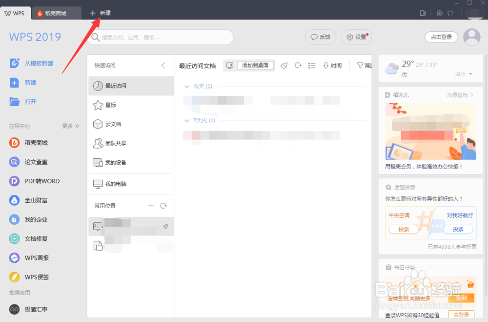Open 金山财富 app
Screen dimensions: 488x322
(x=28, y=200)
